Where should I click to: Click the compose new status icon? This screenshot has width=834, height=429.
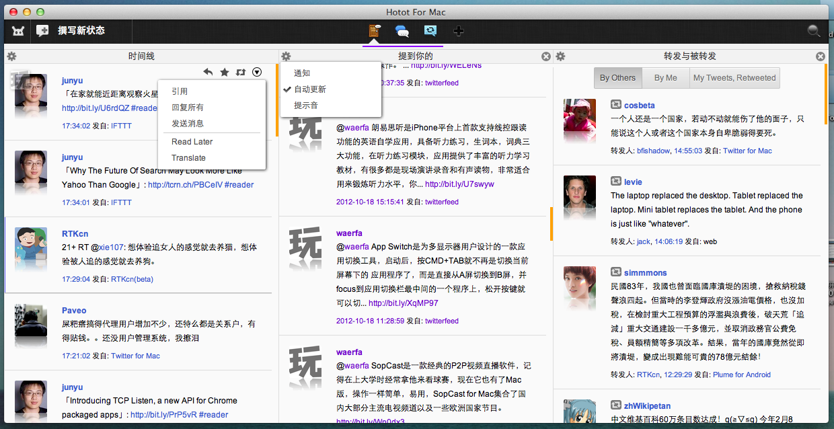pos(42,30)
